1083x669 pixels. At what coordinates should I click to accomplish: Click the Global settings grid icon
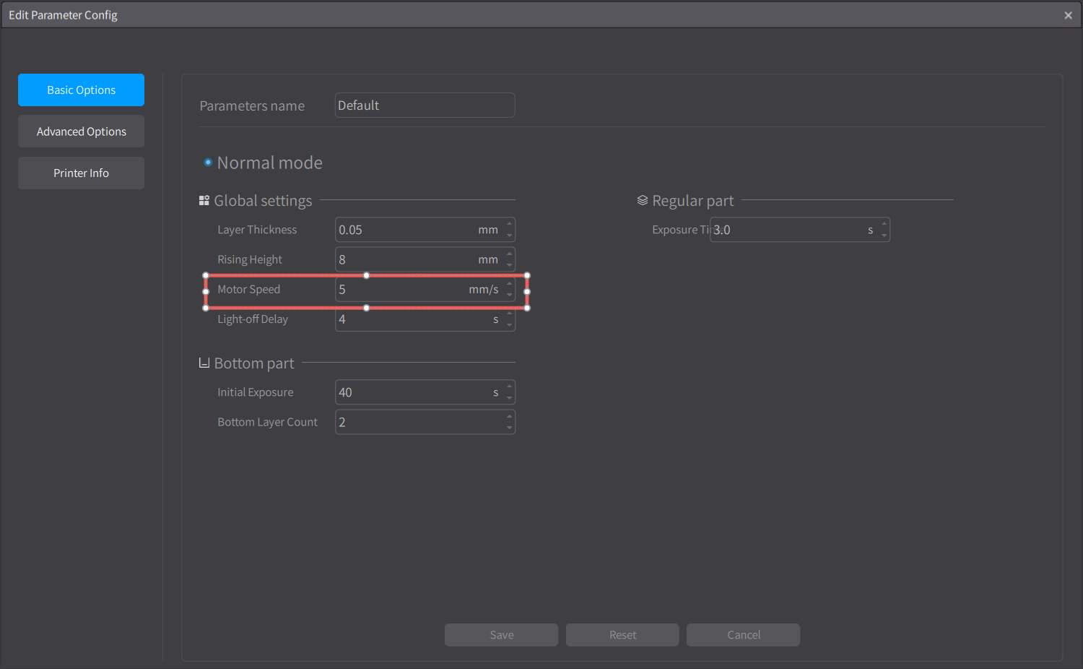(204, 201)
